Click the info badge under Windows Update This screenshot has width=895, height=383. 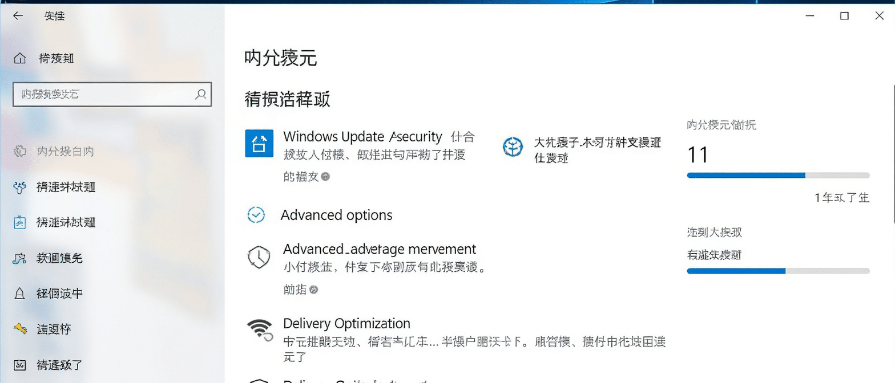(x=325, y=177)
